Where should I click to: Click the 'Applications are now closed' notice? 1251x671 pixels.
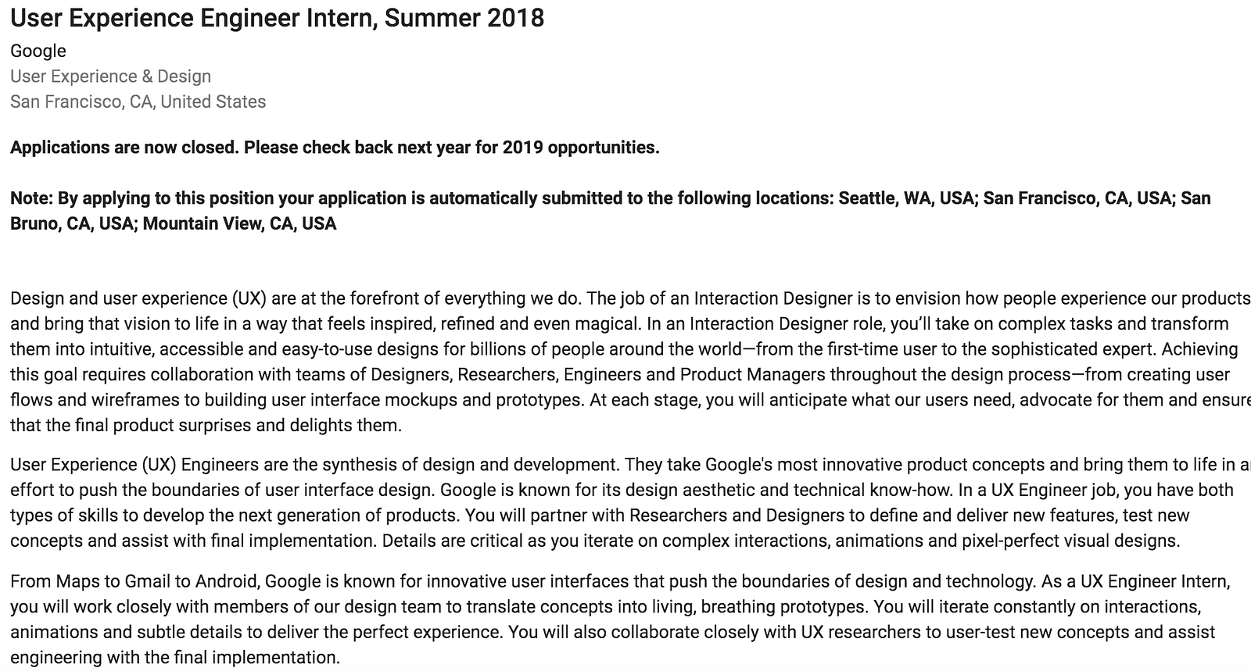point(335,148)
